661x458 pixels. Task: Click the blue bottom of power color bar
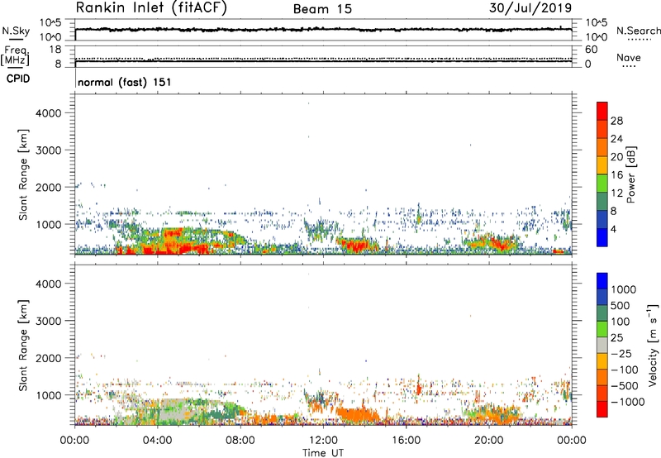tap(602, 237)
